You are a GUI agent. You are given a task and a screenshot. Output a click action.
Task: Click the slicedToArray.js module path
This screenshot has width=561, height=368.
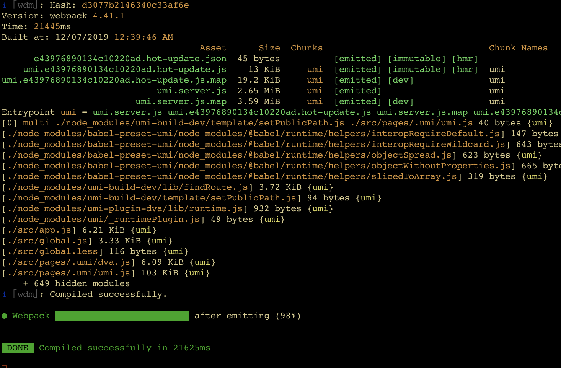tap(232, 177)
